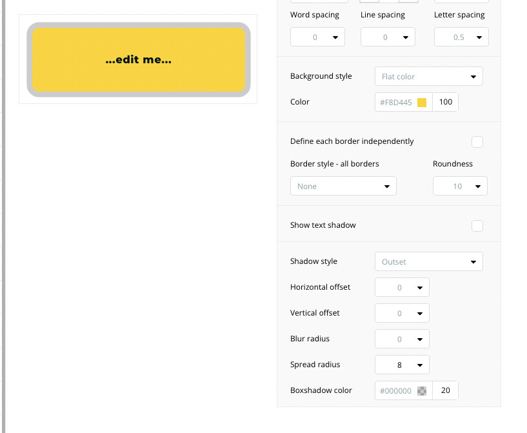Click the Boxshadow color #000000 hex field

click(395, 391)
